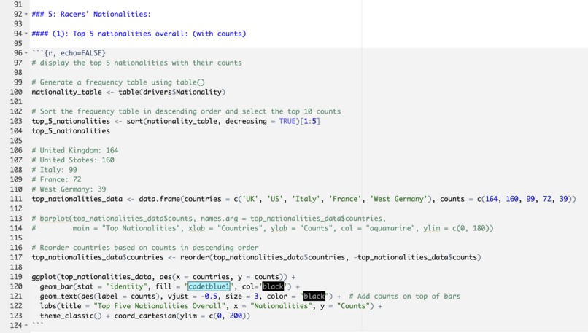
Task: Click the black color value in geom_text line
Action: [x=314, y=297]
